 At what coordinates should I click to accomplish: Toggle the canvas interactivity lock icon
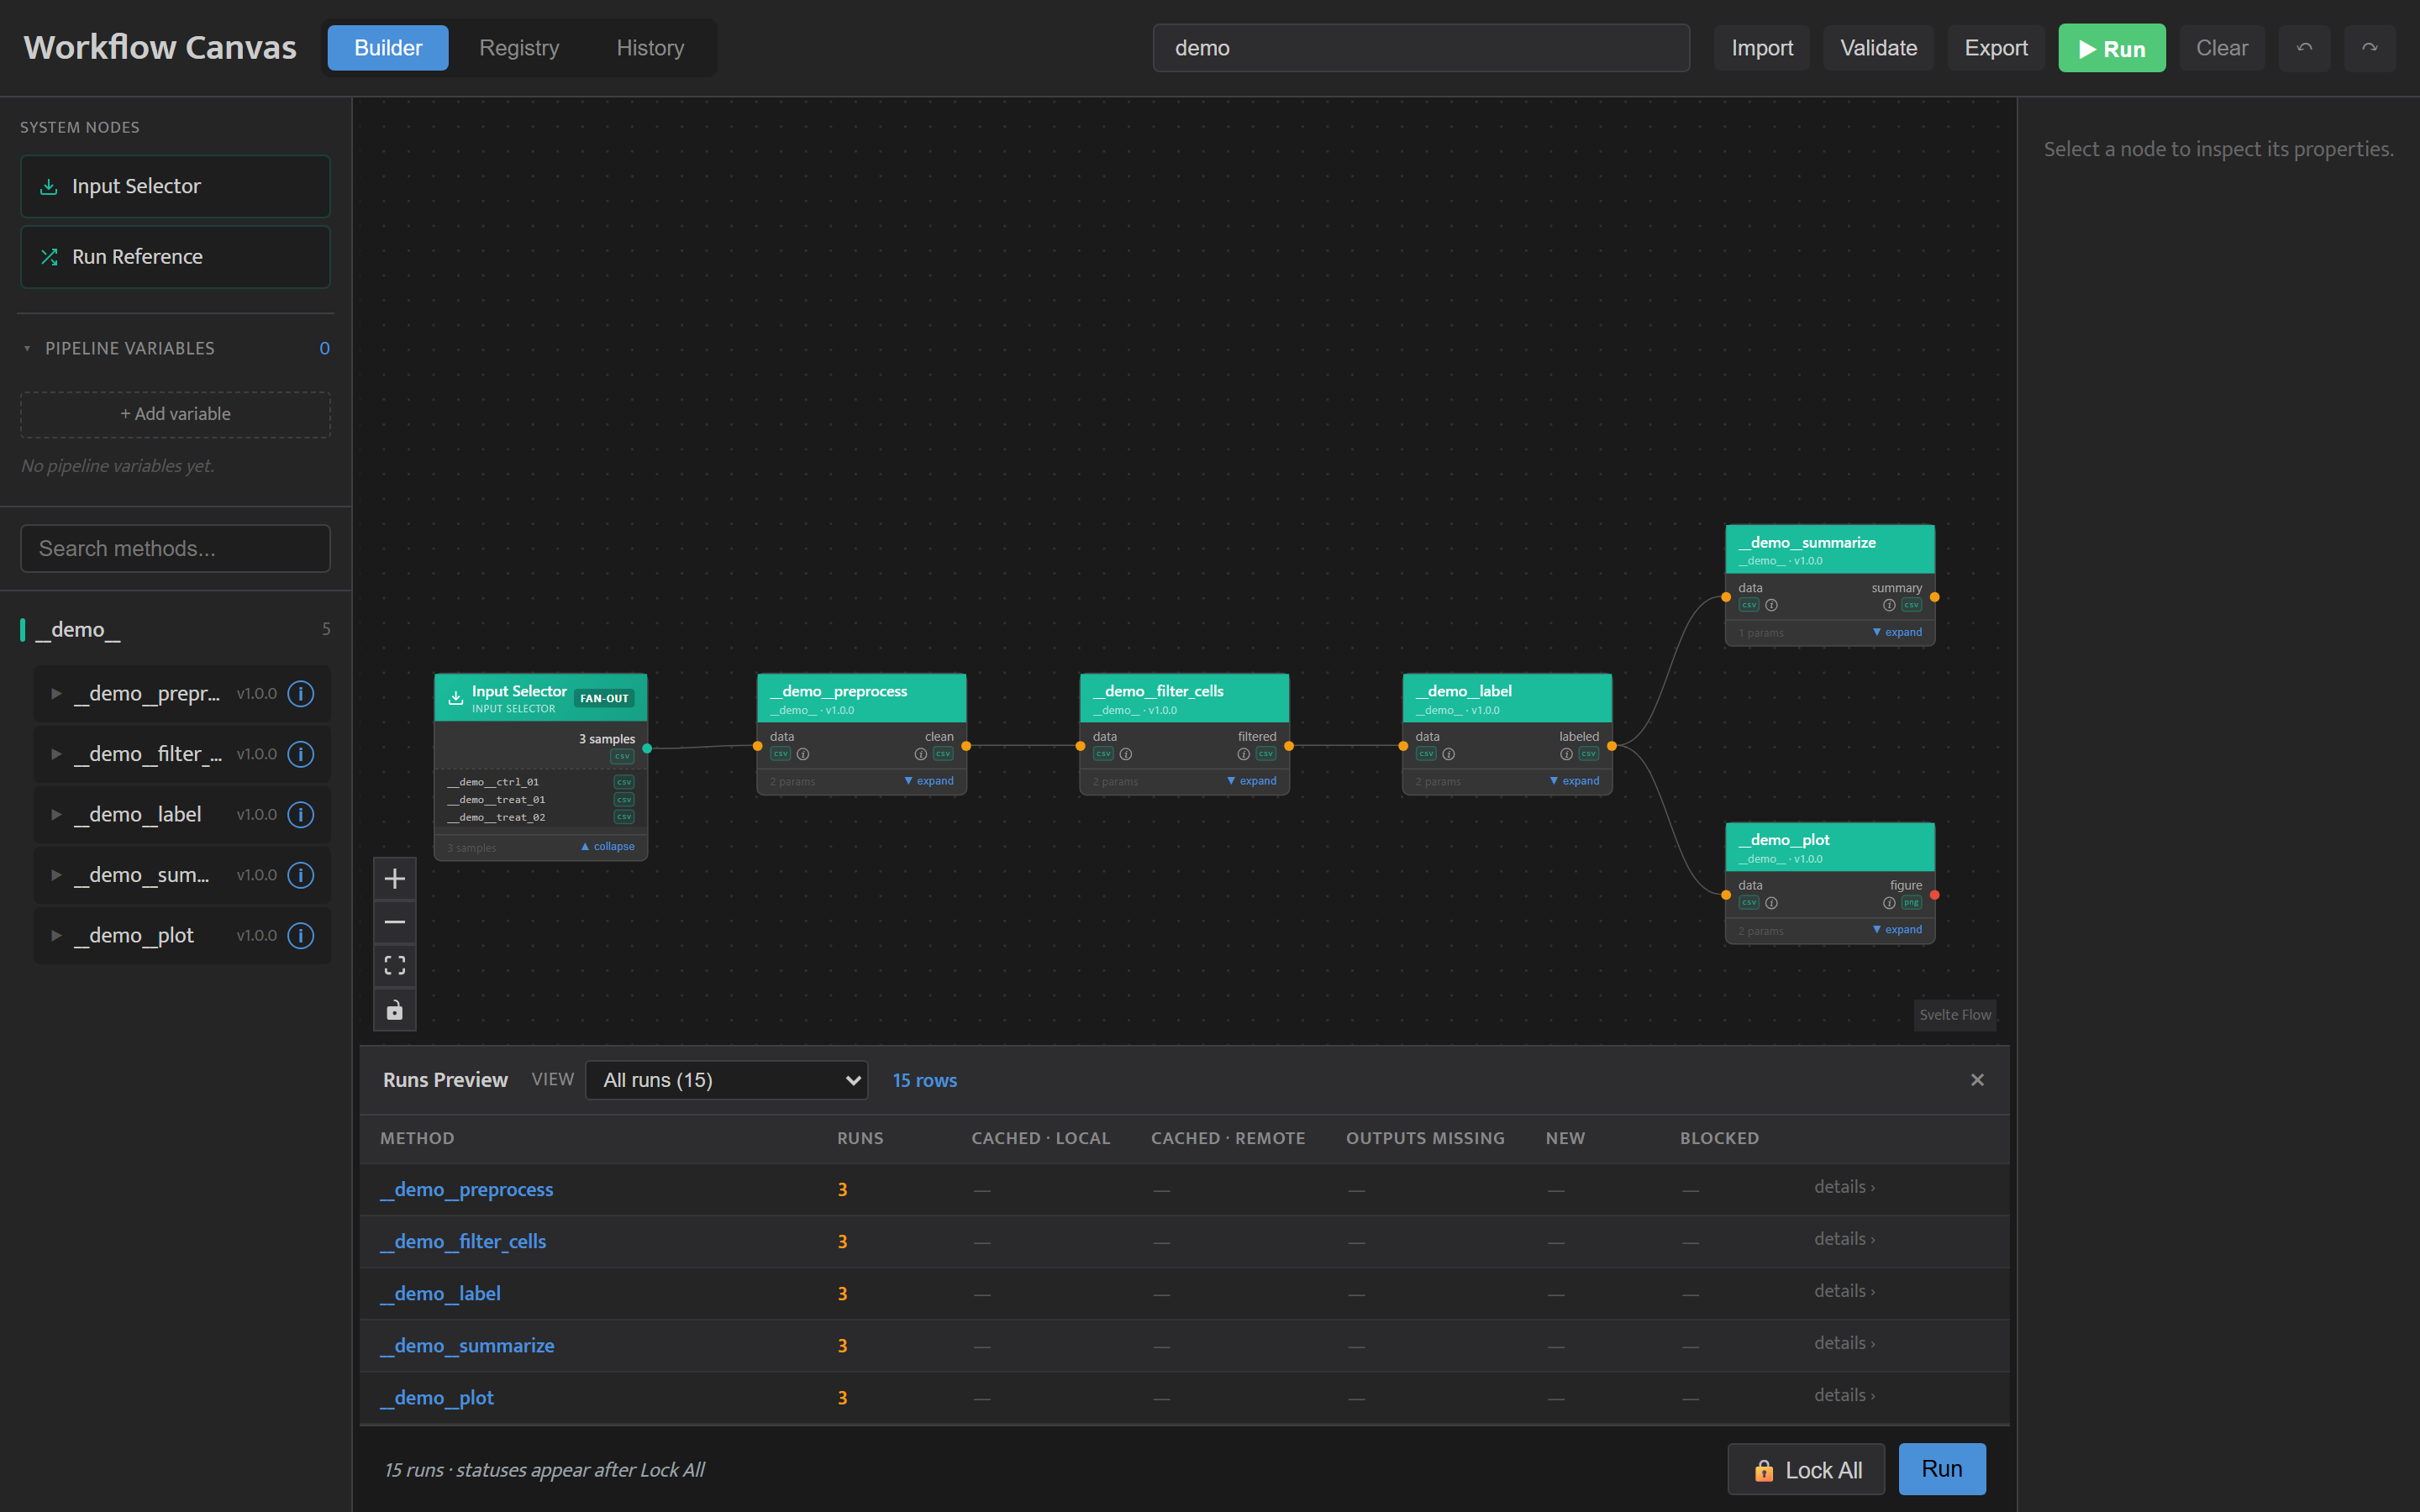click(395, 1009)
